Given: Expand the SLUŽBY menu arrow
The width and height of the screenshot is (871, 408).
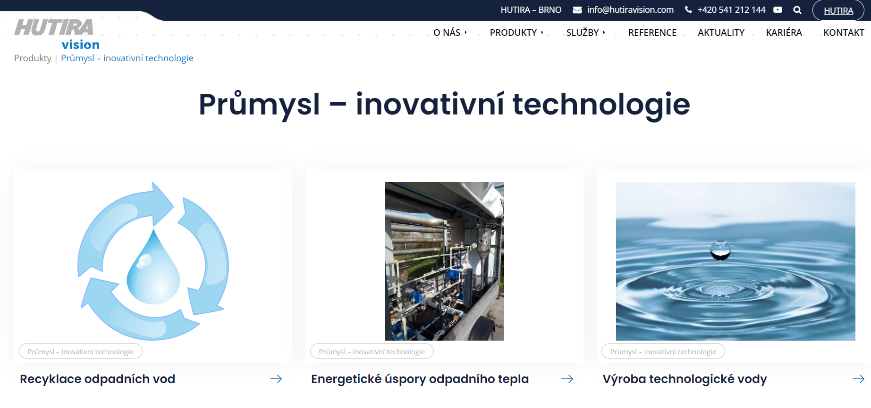Looking at the screenshot, I should coord(604,33).
